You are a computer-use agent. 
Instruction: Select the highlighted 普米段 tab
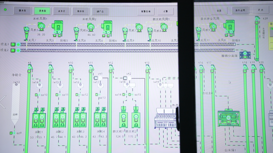(42, 11)
